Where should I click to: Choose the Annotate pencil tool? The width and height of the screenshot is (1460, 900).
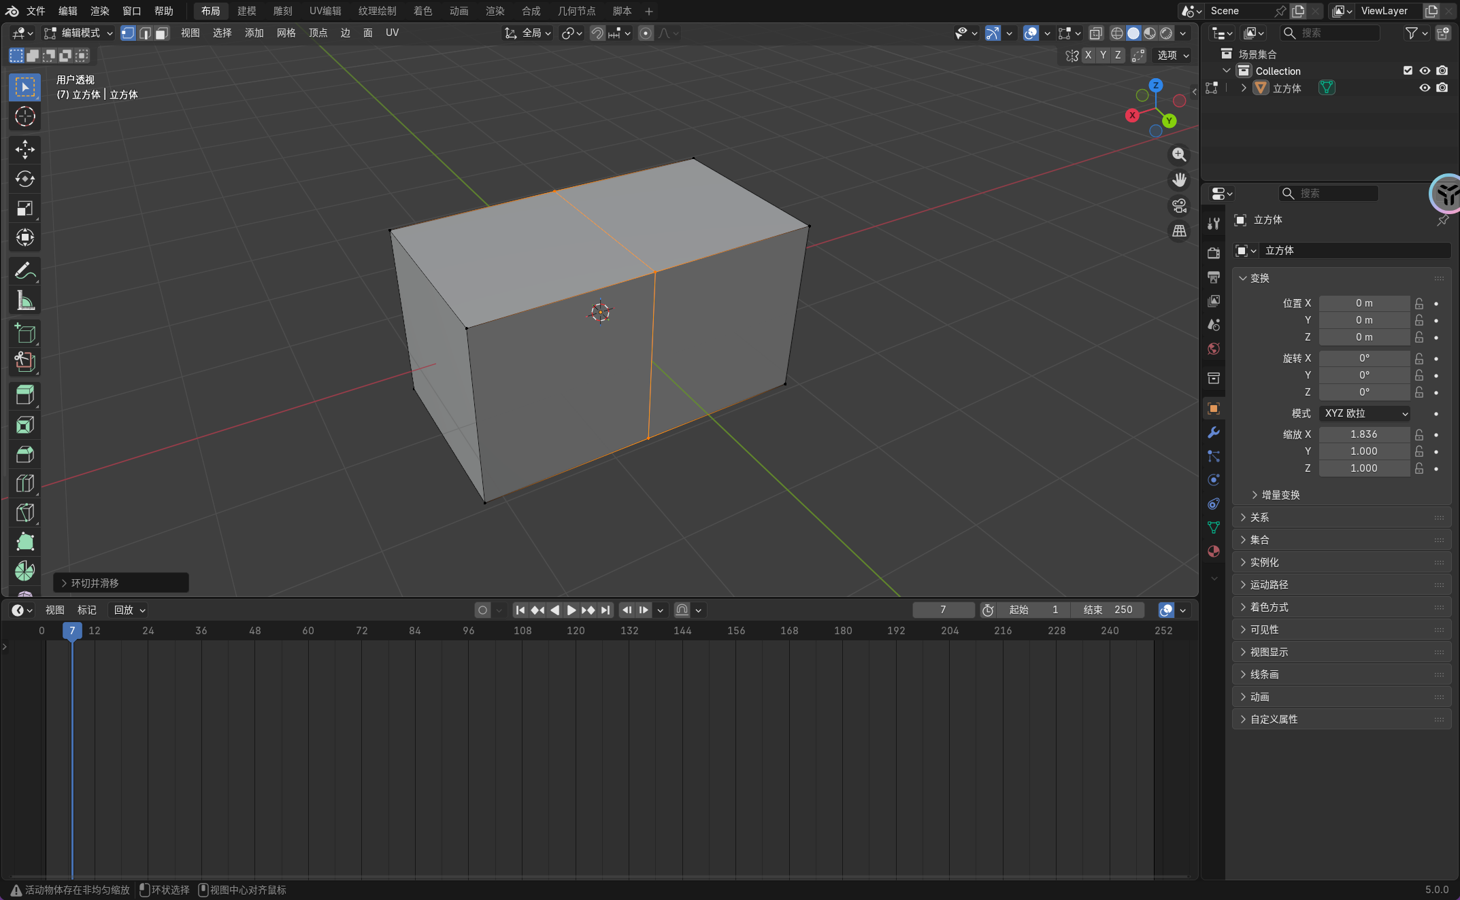click(x=25, y=271)
